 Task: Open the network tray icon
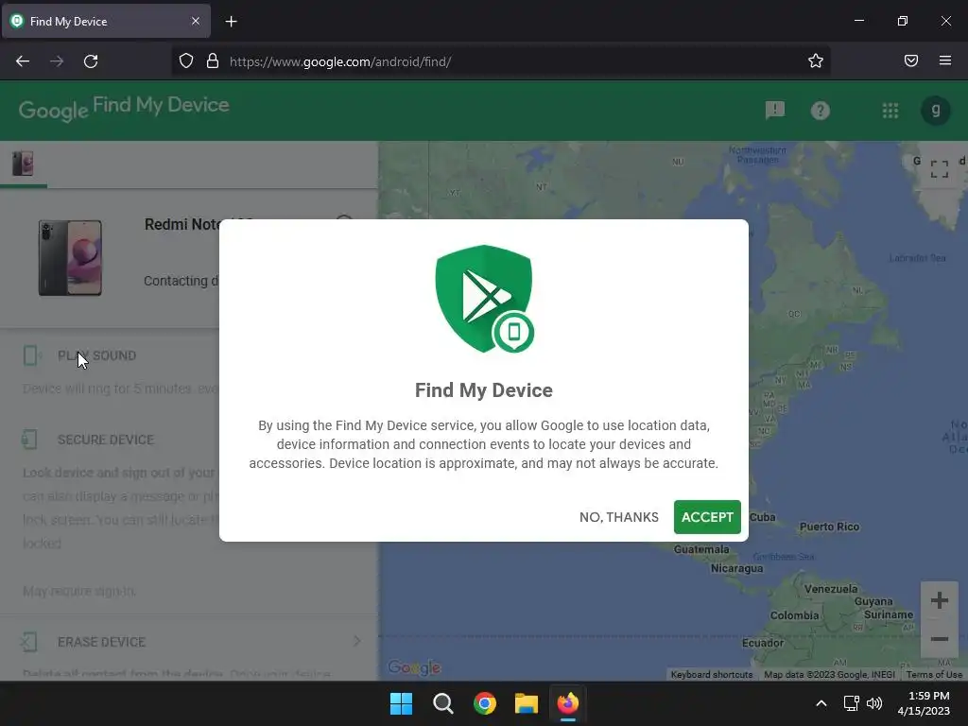(852, 703)
